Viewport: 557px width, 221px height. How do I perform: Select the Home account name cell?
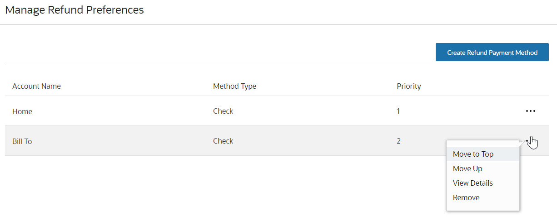tap(22, 111)
